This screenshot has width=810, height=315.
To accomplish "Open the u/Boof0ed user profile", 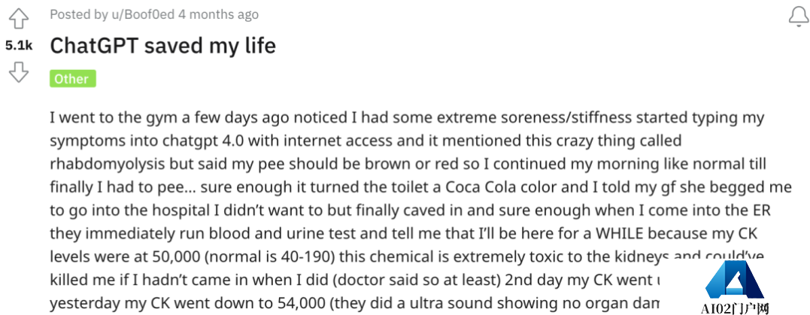I will click(x=141, y=14).
